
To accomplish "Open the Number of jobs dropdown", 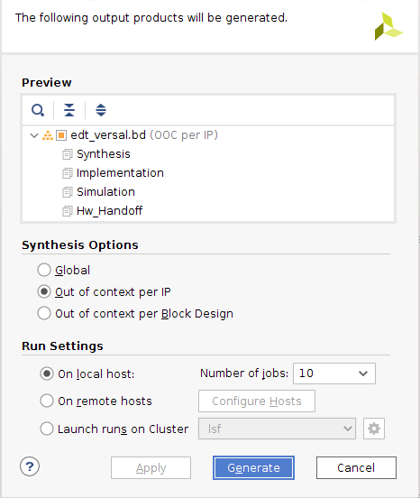I will point(334,373).
